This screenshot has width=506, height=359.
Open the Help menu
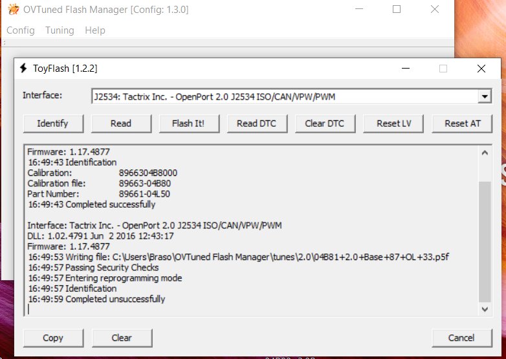(95, 30)
